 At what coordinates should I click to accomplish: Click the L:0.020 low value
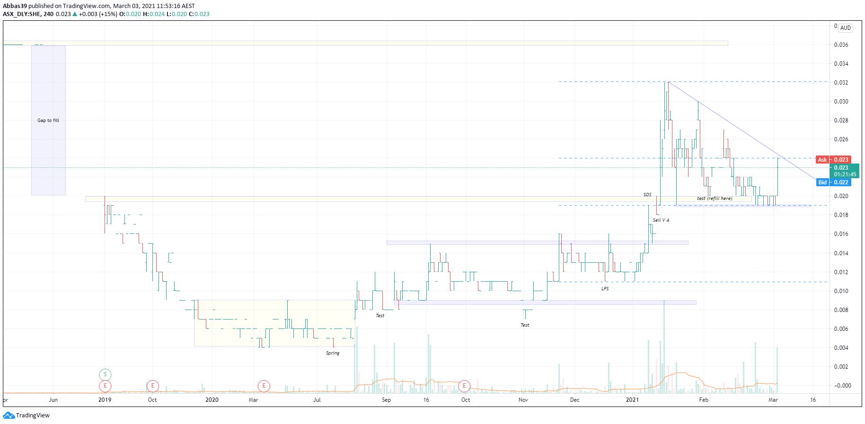177,14
